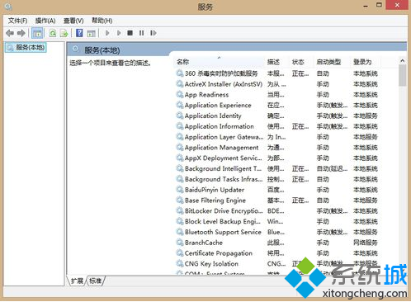Screen dimensions: 411x302
Task: Select the 360 杀毒实时防护加载服务 row
Action: 277,73
